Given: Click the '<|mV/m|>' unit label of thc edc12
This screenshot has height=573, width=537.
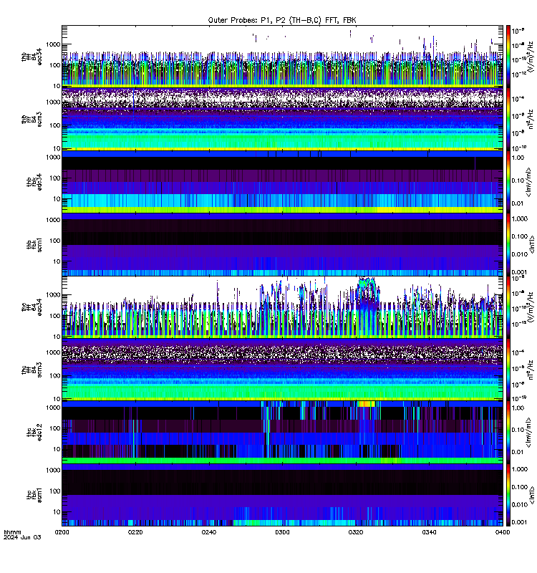Looking at the screenshot, I should (x=528, y=433).
